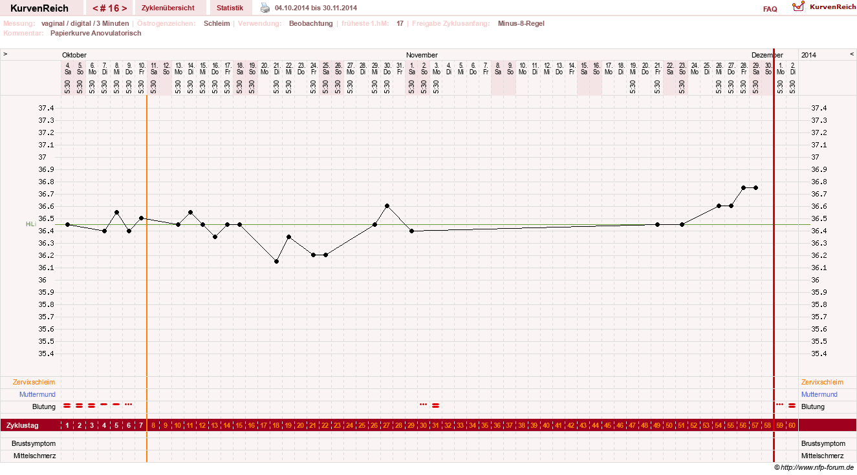This screenshot has height=475, width=857.
Task: Click the spotting dots marker on cycle day 6
Action: 129,404
